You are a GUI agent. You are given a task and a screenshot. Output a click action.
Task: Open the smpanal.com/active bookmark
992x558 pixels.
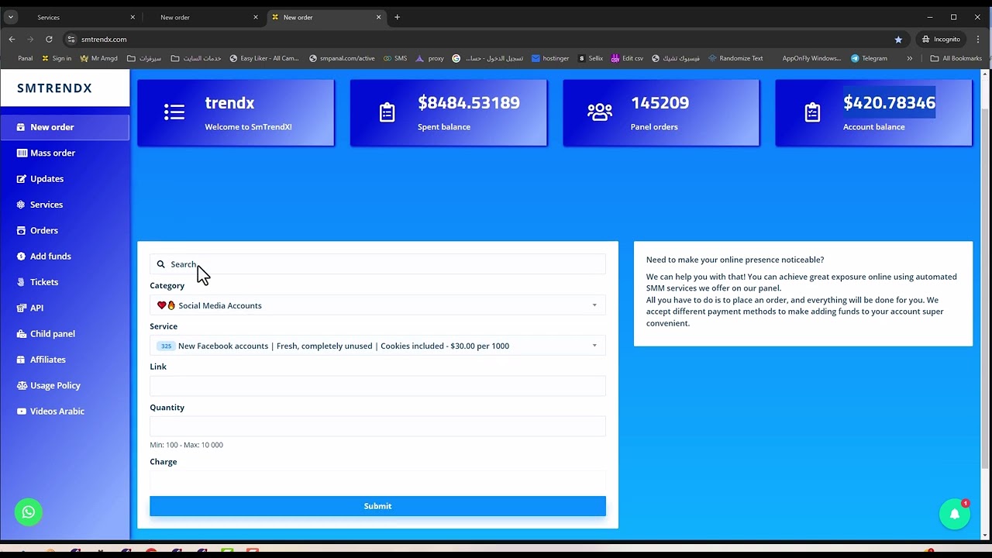click(342, 58)
